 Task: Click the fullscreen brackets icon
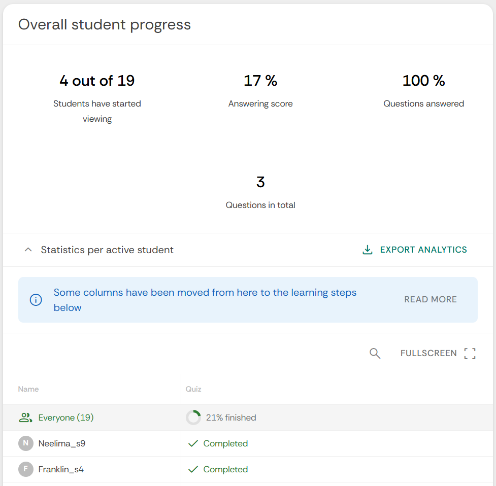(470, 354)
